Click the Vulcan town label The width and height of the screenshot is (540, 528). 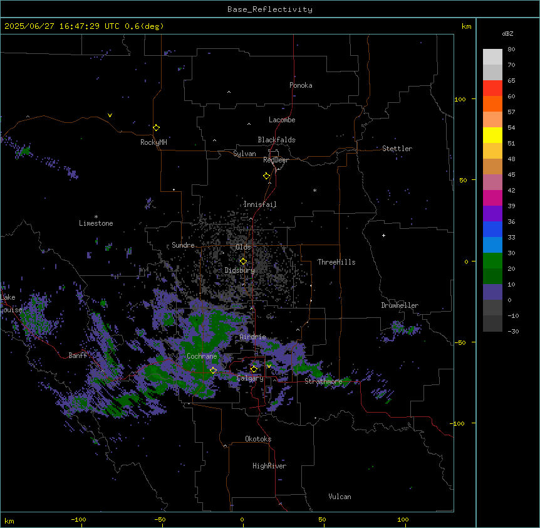coord(340,497)
